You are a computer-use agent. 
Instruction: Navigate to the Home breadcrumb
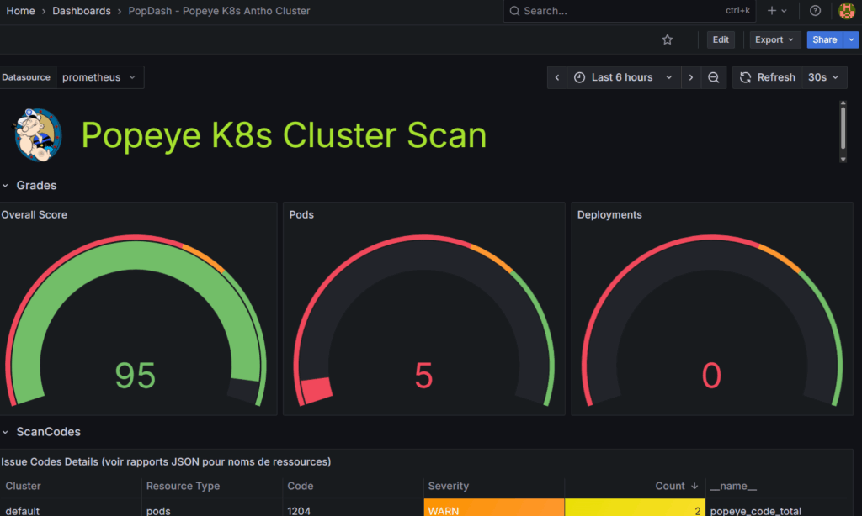point(21,11)
